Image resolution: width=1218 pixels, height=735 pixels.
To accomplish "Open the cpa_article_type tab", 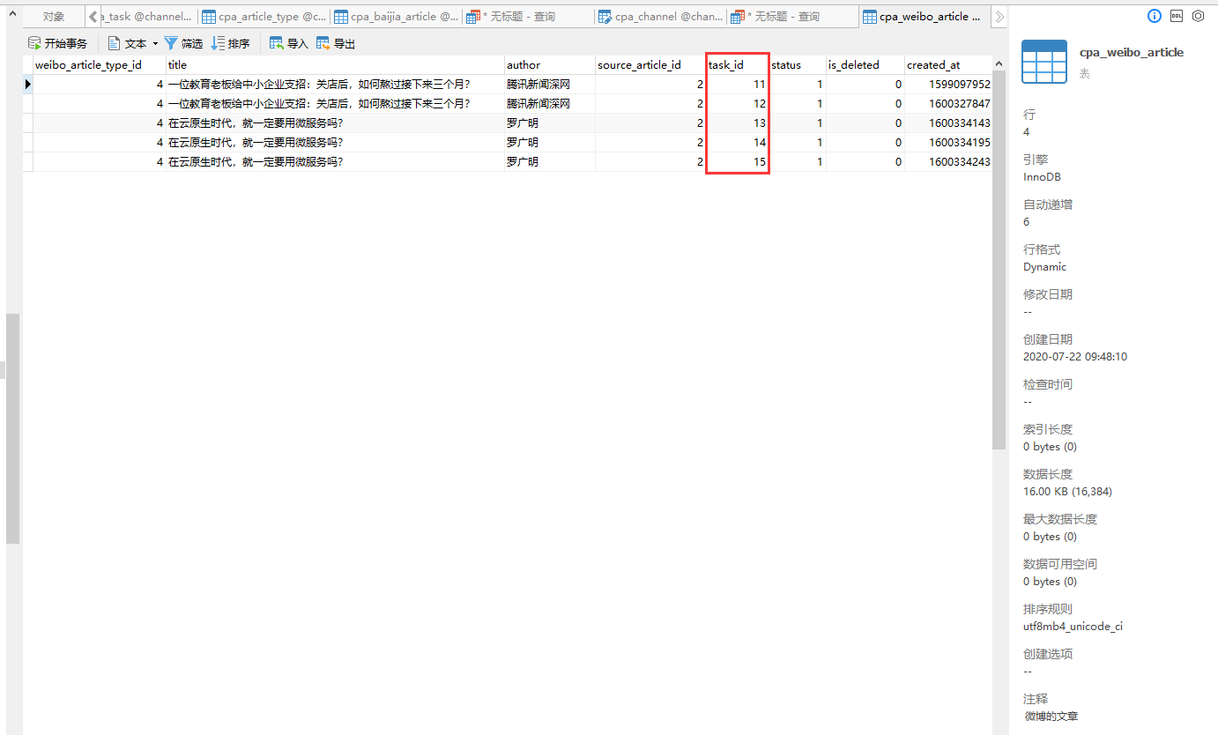I will [x=264, y=17].
